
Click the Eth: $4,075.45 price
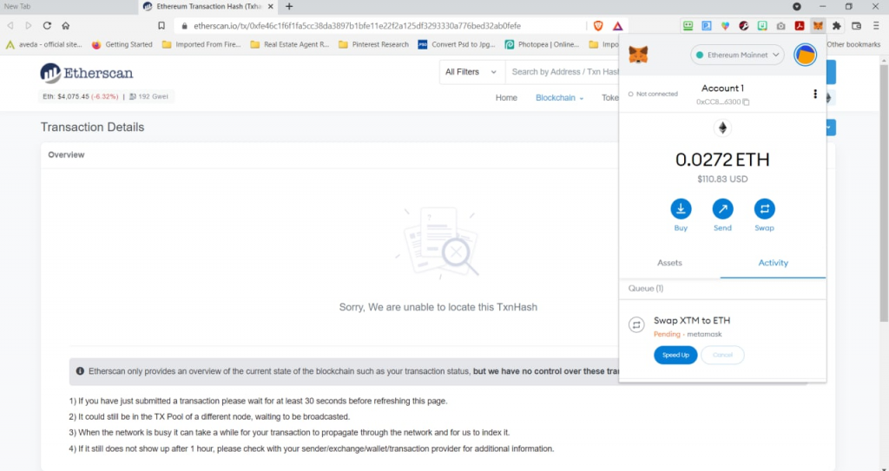coord(81,96)
